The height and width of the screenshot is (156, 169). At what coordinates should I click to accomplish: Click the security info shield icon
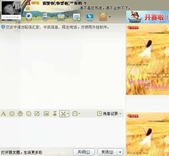3,27
